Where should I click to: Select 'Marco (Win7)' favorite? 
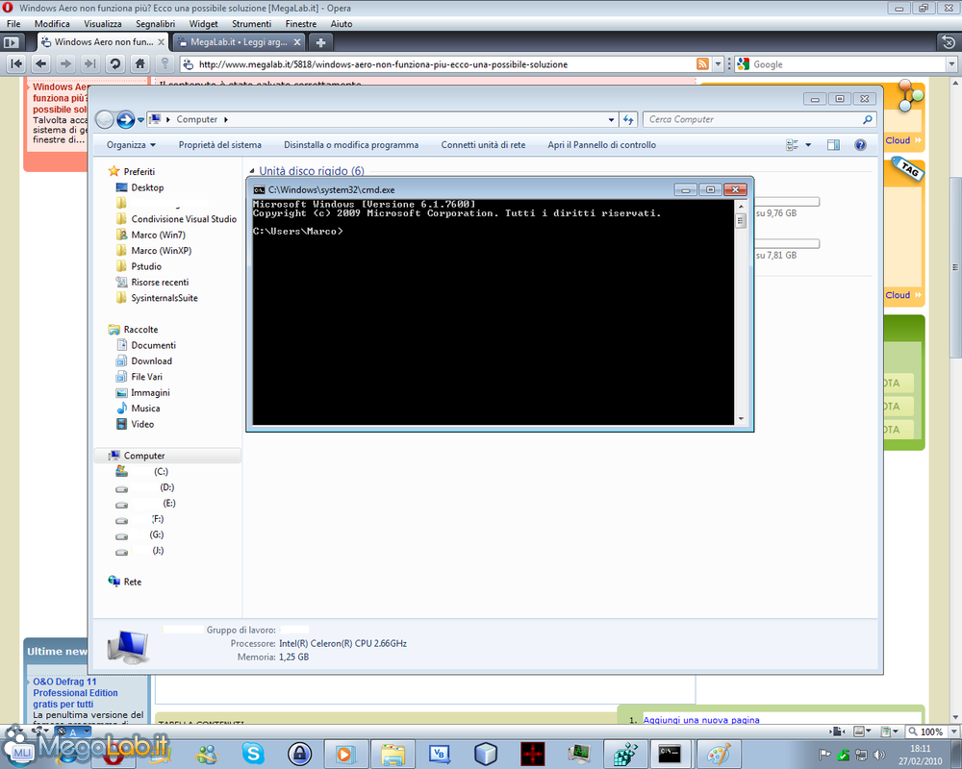[158, 235]
